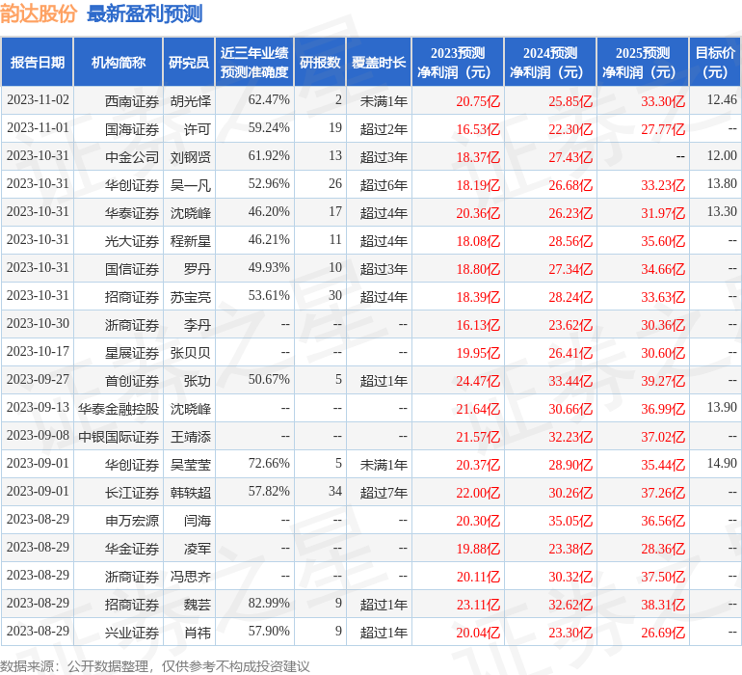Click the 韵达股份 title text
The width and height of the screenshot is (742, 675).
tap(39, 13)
